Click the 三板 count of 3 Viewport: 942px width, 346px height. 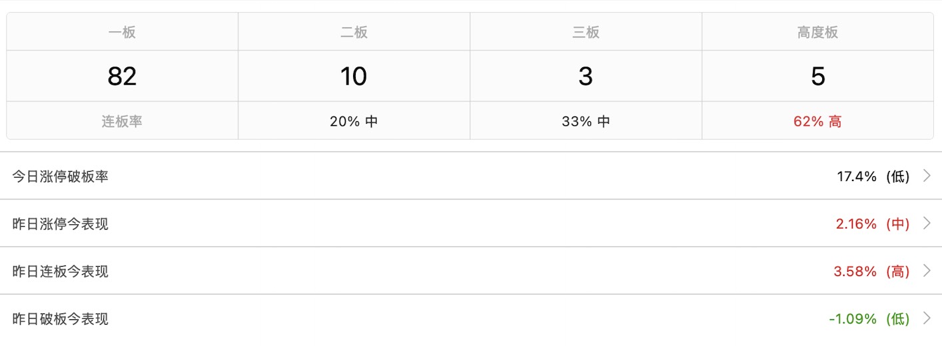(x=586, y=77)
